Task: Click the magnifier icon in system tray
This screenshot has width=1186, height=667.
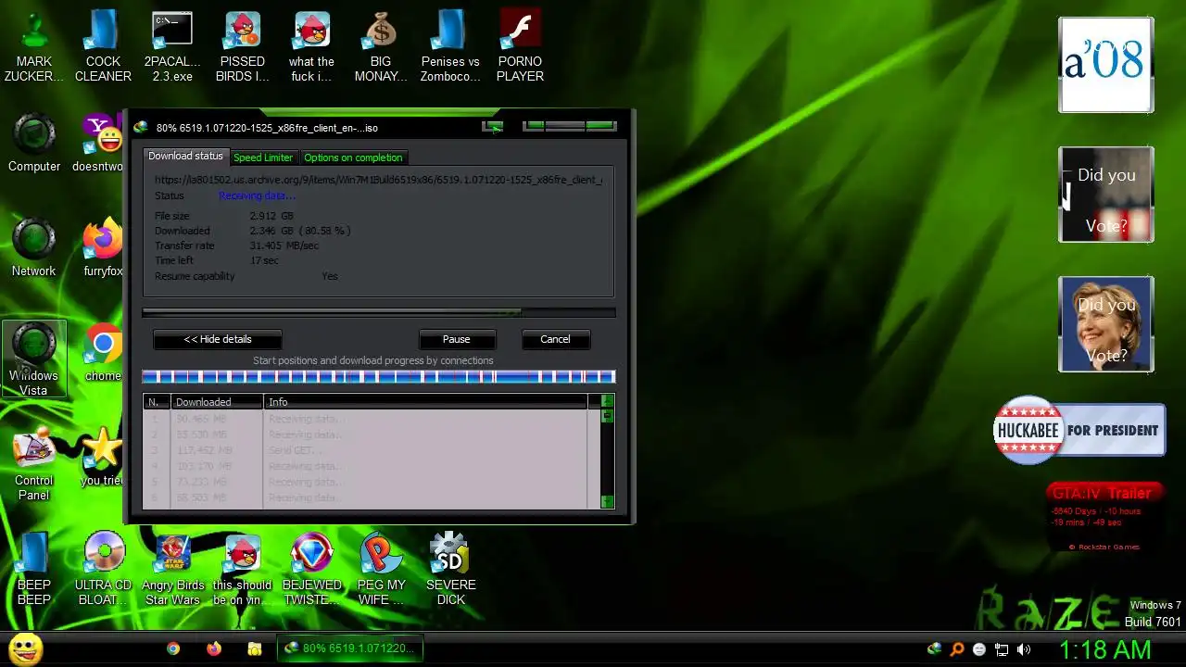Action: 957,649
